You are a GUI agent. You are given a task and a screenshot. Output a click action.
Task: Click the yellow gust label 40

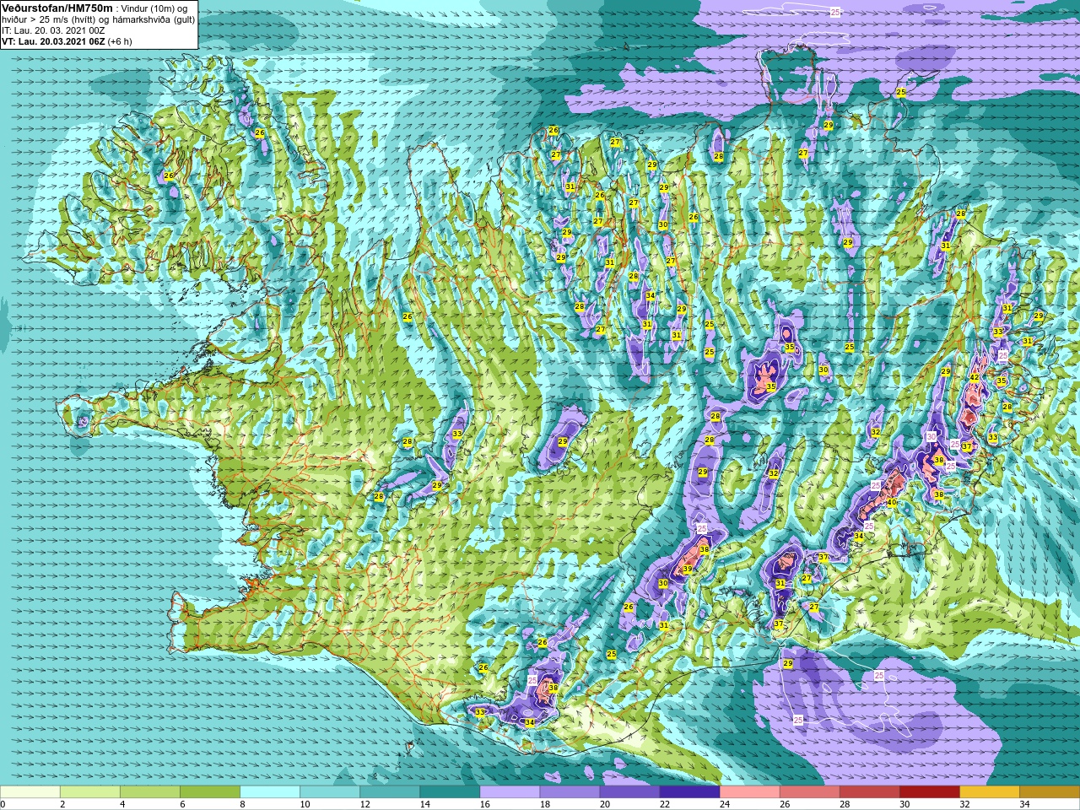coord(892,501)
